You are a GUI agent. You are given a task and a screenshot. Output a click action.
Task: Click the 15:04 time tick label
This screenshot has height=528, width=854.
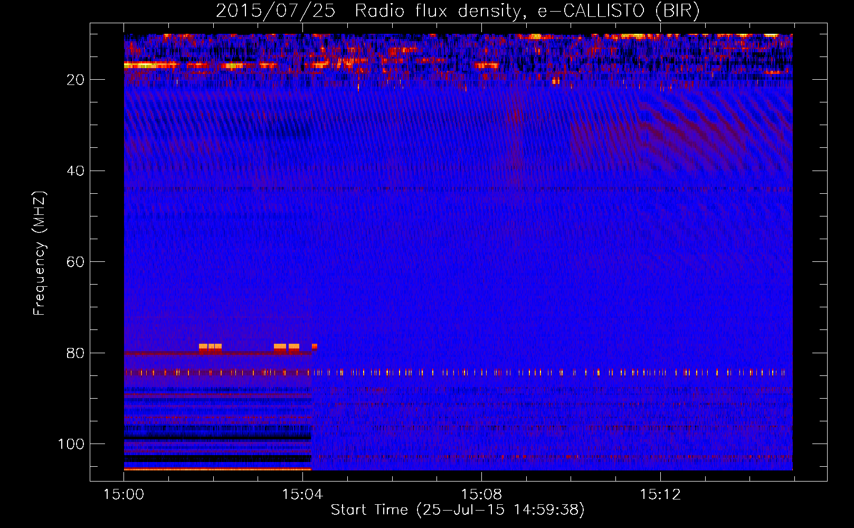coord(302,495)
